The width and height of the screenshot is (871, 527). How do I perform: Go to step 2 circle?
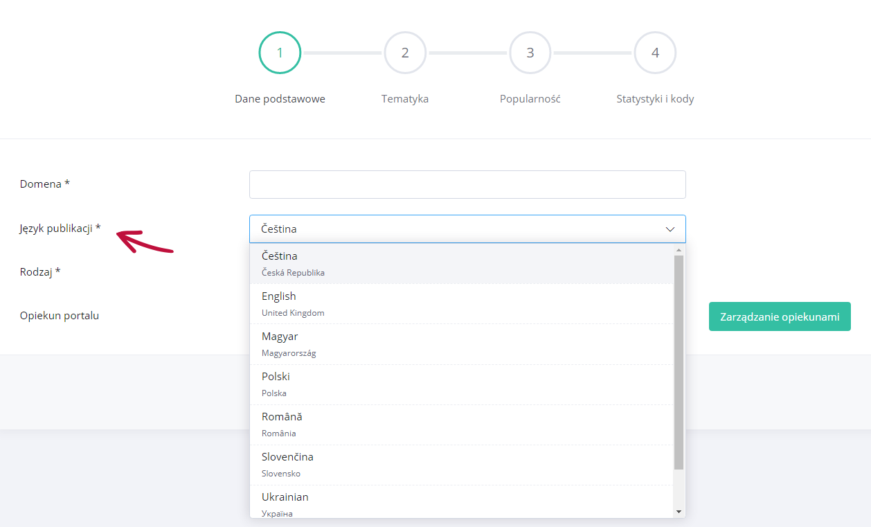(405, 53)
